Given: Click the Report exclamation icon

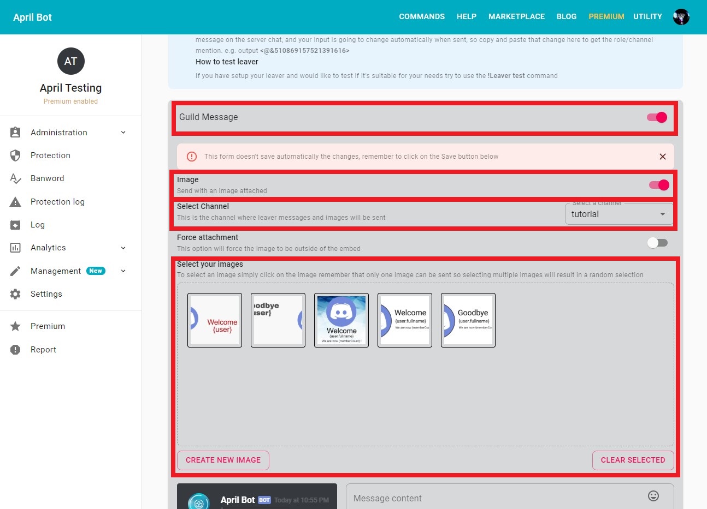Looking at the screenshot, I should [x=15, y=350].
